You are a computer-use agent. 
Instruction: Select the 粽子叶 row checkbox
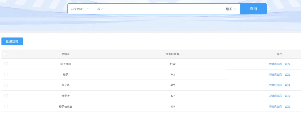click(x=6, y=96)
